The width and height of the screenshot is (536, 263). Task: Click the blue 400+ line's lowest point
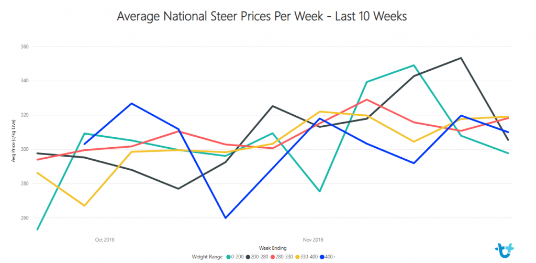coord(226,218)
